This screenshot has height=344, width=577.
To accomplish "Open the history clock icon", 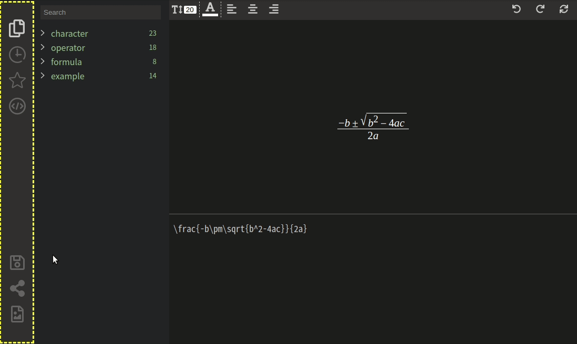I will coord(17,55).
